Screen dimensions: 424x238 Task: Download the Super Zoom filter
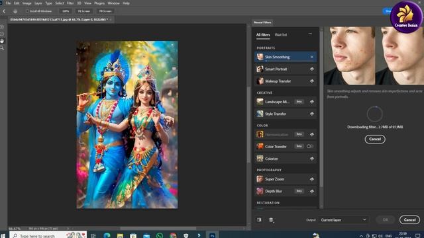[x=312, y=179]
